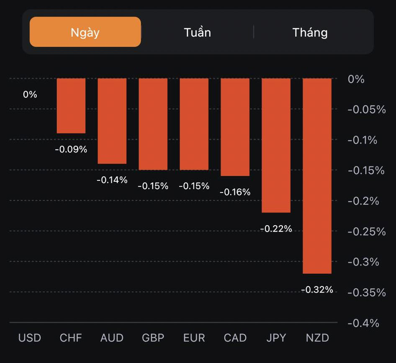Select the -0.16% value label

coord(235,192)
